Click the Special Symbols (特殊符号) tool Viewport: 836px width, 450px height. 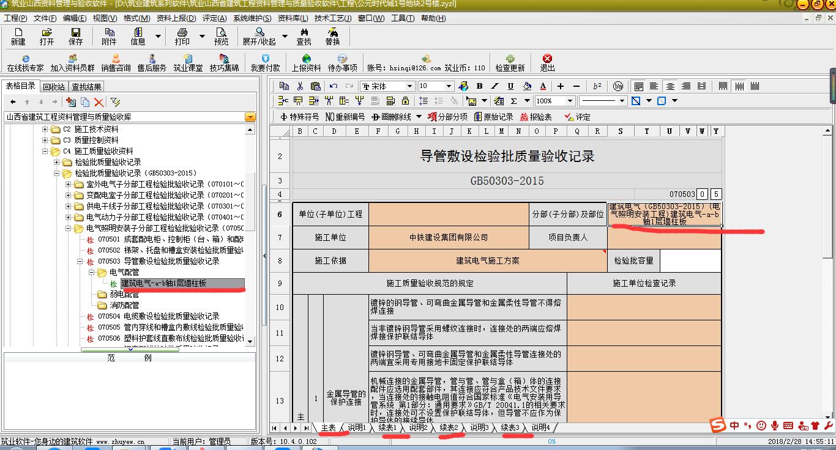[299, 117]
